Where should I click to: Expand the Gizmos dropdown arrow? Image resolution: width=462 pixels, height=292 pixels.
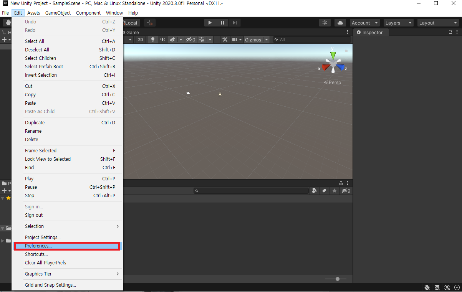pos(266,40)
